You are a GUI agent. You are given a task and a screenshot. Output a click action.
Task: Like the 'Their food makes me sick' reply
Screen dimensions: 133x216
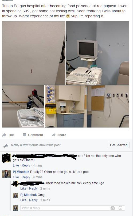point(23,188)
